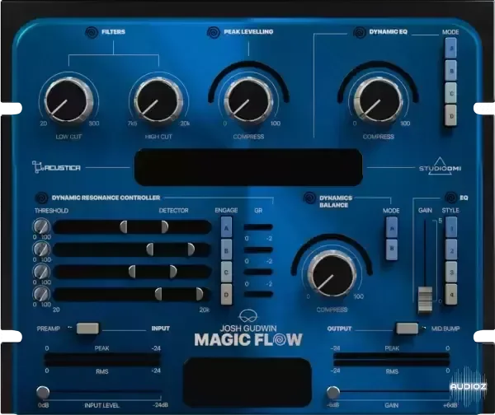Click band D left detector handle
495x415 pixels.
click(x=158, y=294)
